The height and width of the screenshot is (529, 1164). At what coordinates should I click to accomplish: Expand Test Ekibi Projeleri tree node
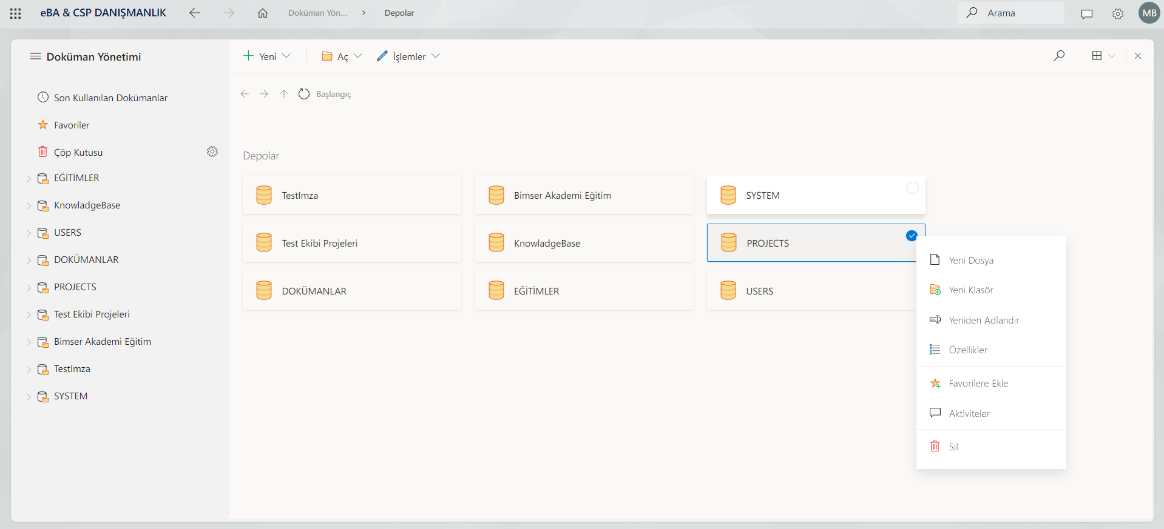pos(29,315)
